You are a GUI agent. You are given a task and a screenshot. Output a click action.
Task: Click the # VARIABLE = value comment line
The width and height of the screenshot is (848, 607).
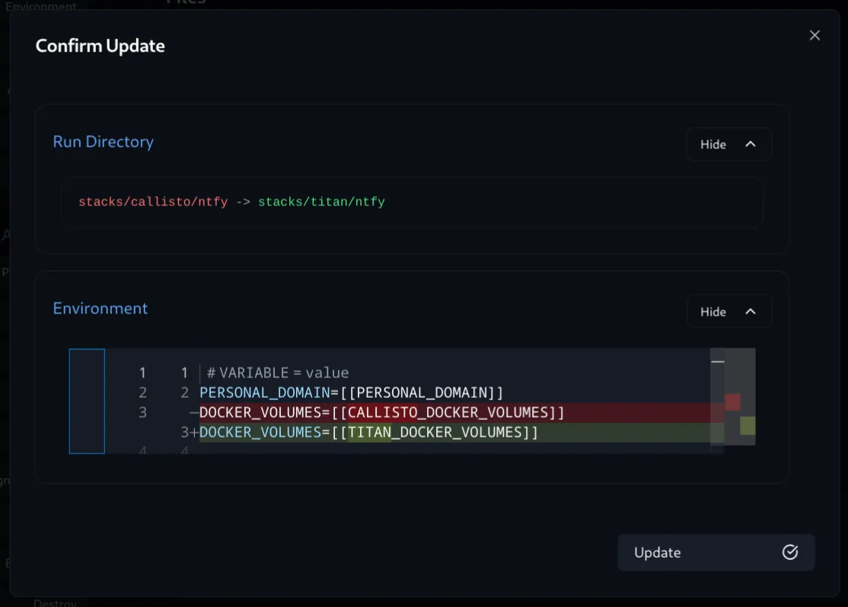[278, 373]
